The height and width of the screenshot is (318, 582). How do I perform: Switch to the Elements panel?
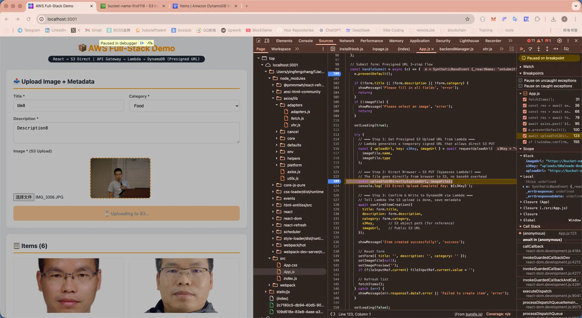[x=284, y=41]
